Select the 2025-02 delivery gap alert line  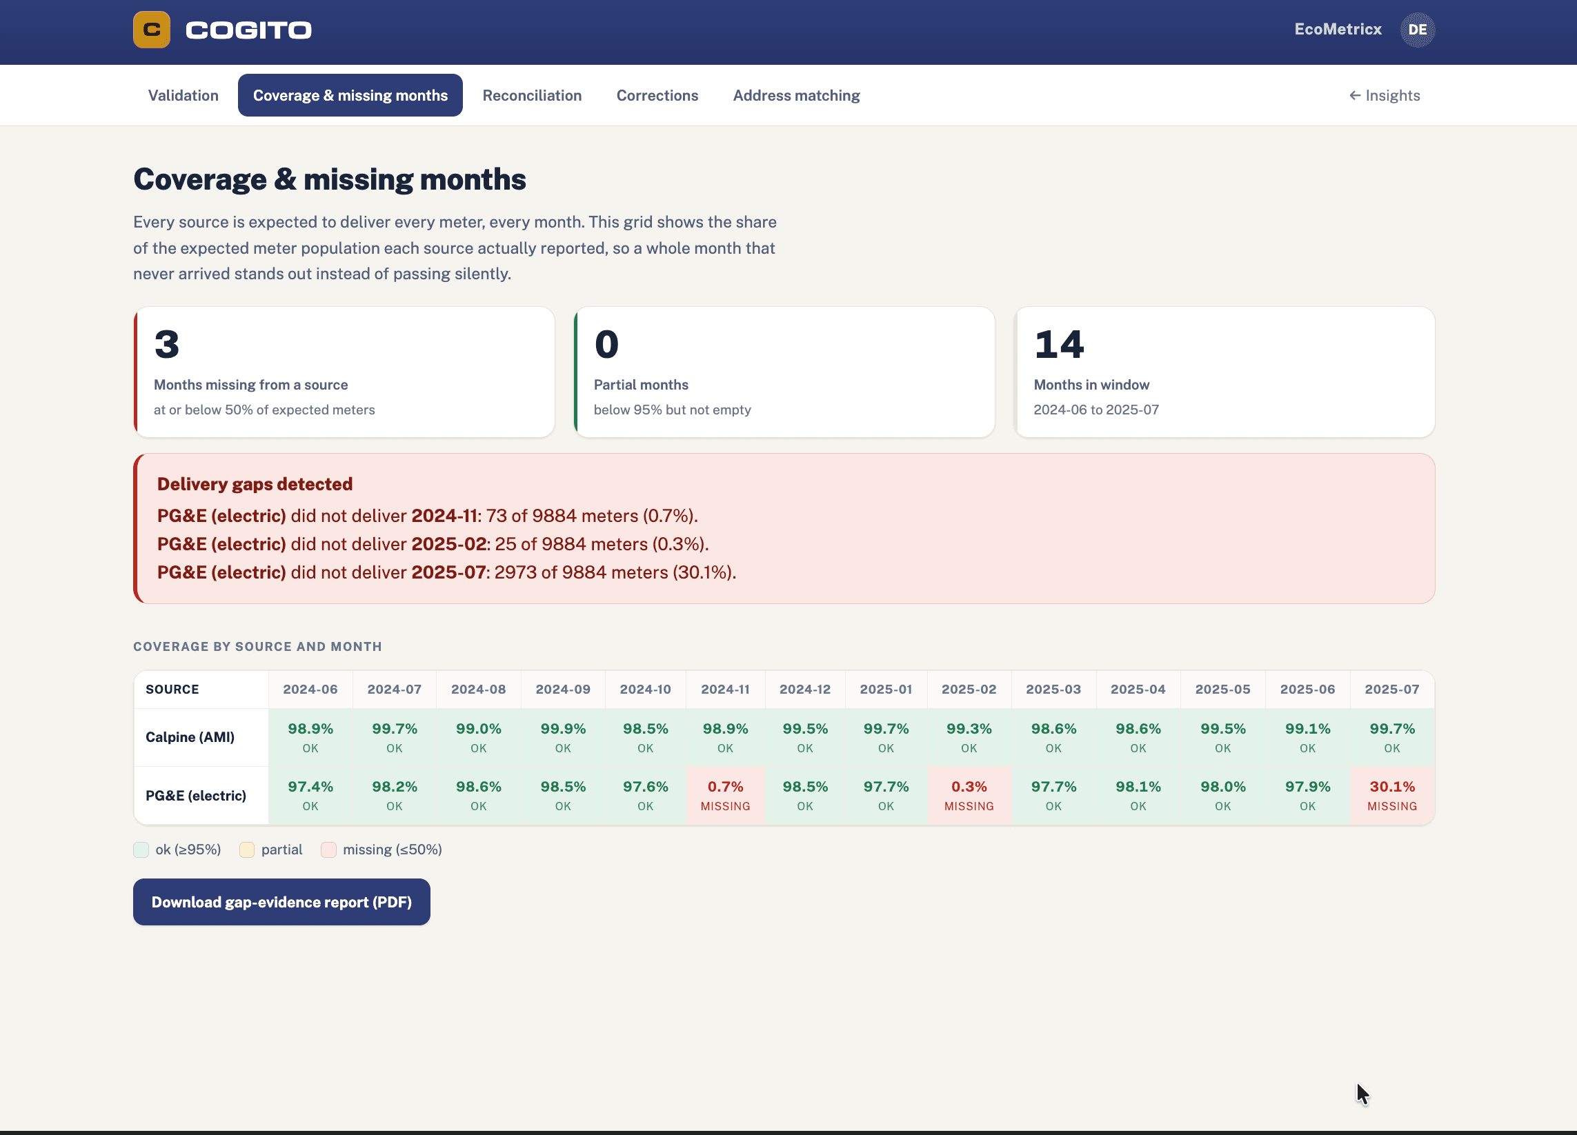coord(433,543)
